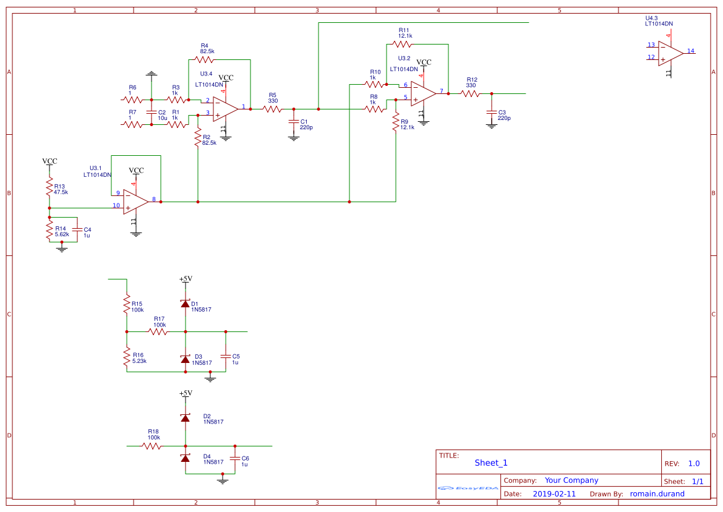723x512 pixels.
Task: Select the VCC power symbol above R13
Action: point(48,162)
